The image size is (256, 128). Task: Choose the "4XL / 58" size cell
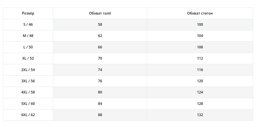pyautogui.click(x=28, y=92)
